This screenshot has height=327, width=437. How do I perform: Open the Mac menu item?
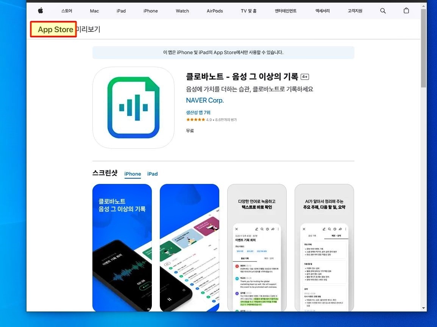(94, 11)
